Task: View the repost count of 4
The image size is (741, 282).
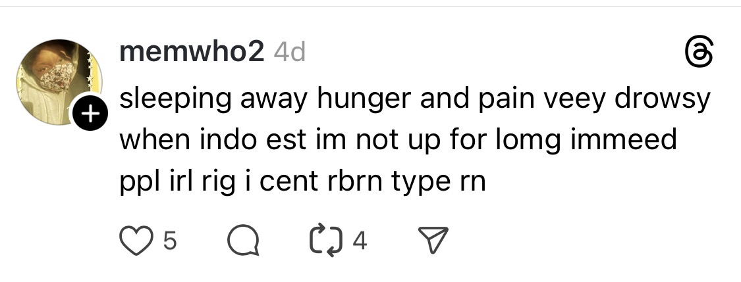Action: [360, 241]
